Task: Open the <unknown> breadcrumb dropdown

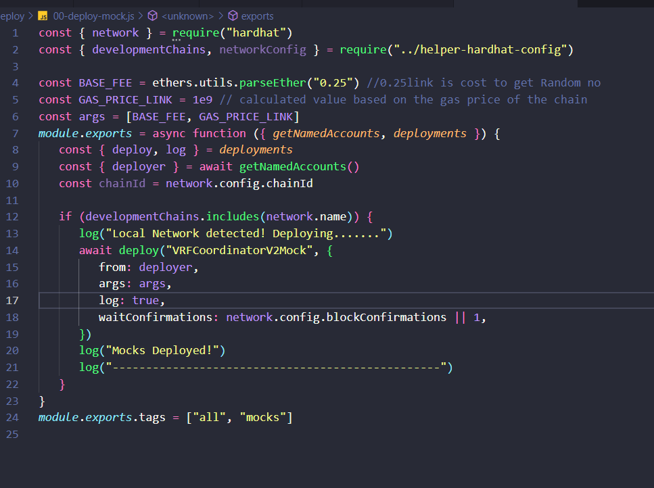Action: [187, 16]
